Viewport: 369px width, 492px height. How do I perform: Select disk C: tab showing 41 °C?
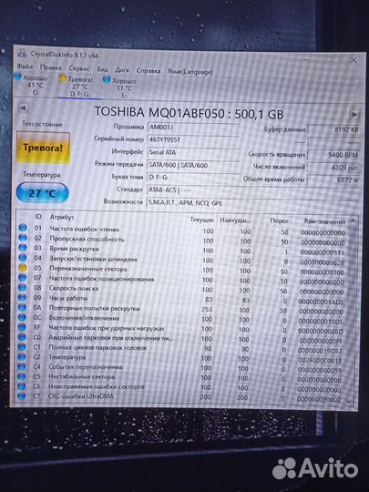[x=31, y=85]
